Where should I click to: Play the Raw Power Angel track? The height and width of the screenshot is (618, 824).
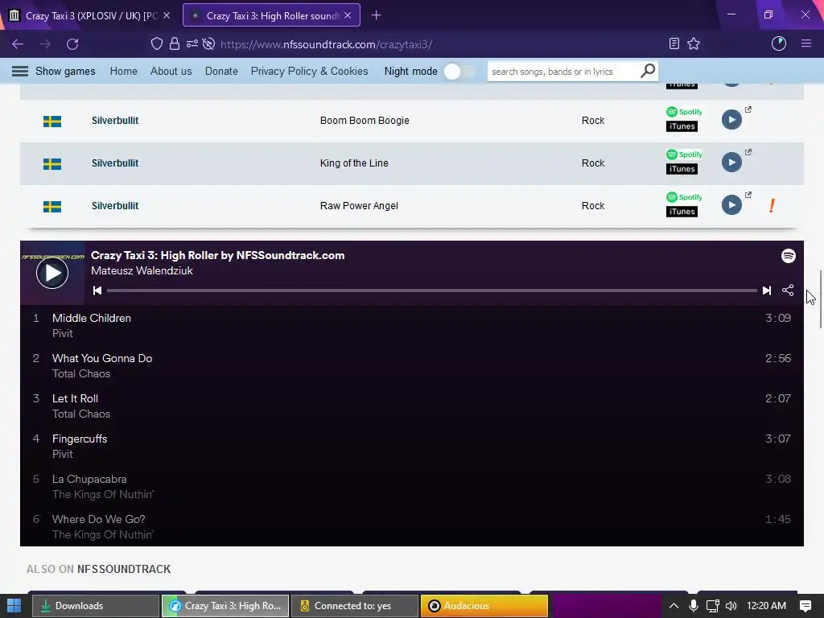[731, 205]
